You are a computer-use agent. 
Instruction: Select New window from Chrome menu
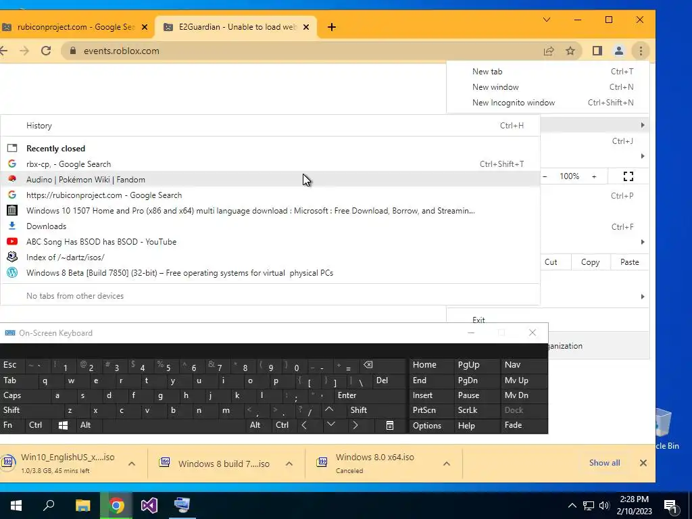pos(547,87)
